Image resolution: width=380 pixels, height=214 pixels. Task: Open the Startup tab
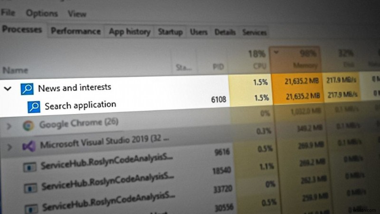[x=170, y=32]
